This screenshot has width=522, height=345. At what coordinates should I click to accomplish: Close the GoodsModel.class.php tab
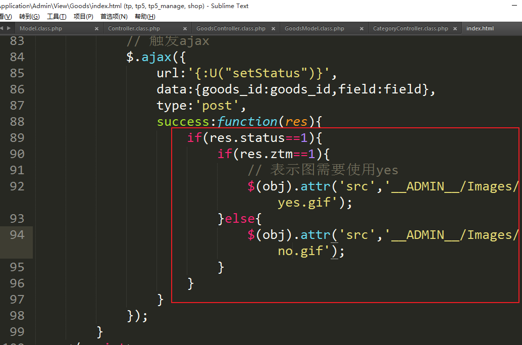pos(361,29)
